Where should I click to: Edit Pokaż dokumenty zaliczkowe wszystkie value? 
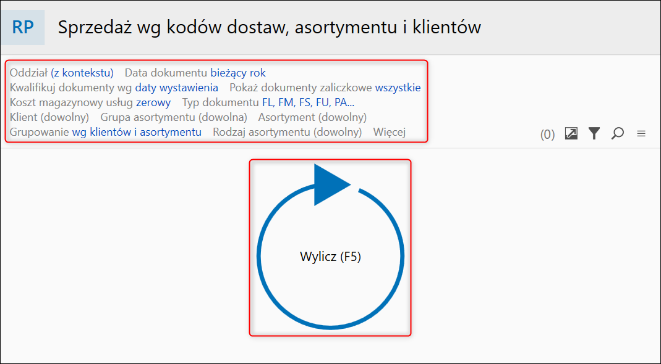click(x=398, y=88)
